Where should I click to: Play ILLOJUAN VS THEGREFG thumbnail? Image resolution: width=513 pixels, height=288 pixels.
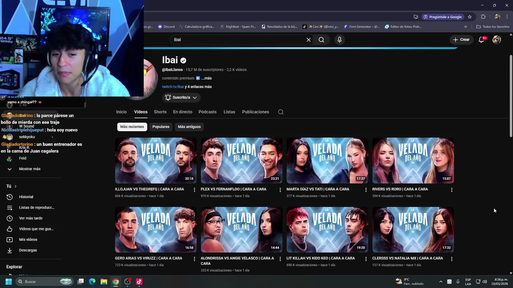[x=156, y=161]
